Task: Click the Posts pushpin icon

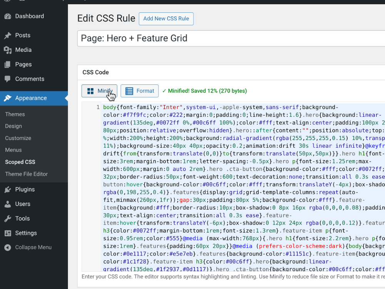Action: [8, 35]
